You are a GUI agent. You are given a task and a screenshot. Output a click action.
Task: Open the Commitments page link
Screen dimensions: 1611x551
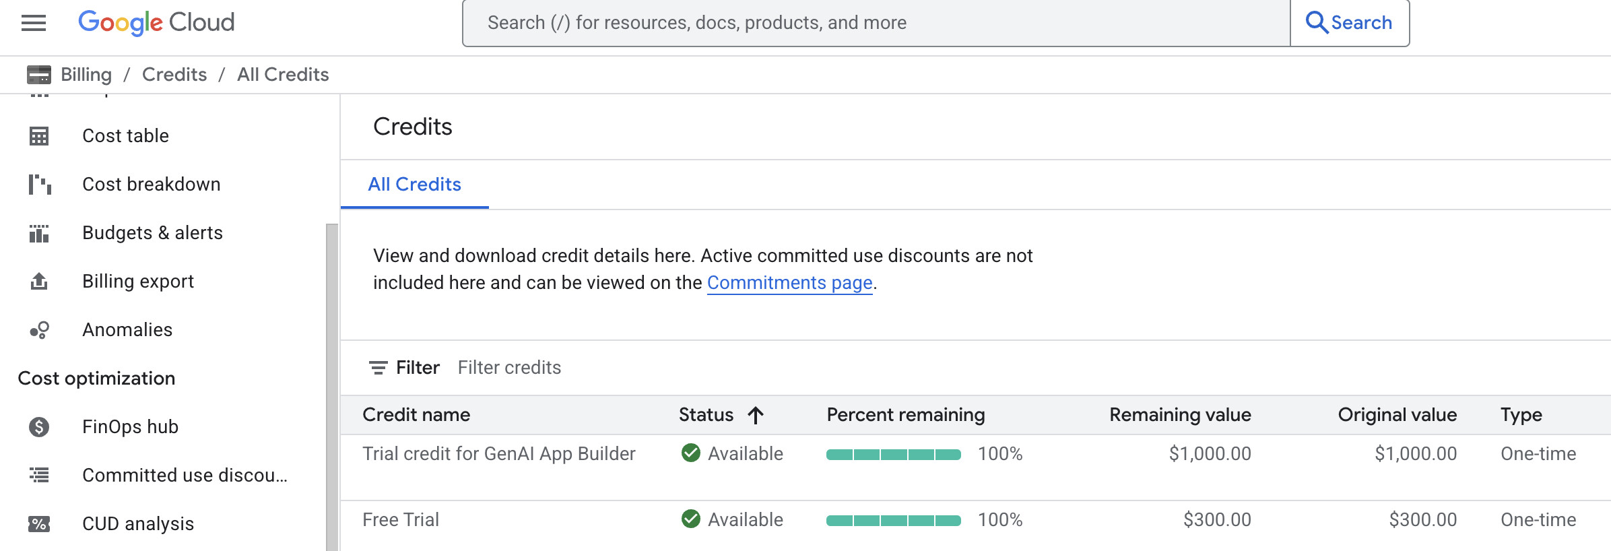click(789, 283)
